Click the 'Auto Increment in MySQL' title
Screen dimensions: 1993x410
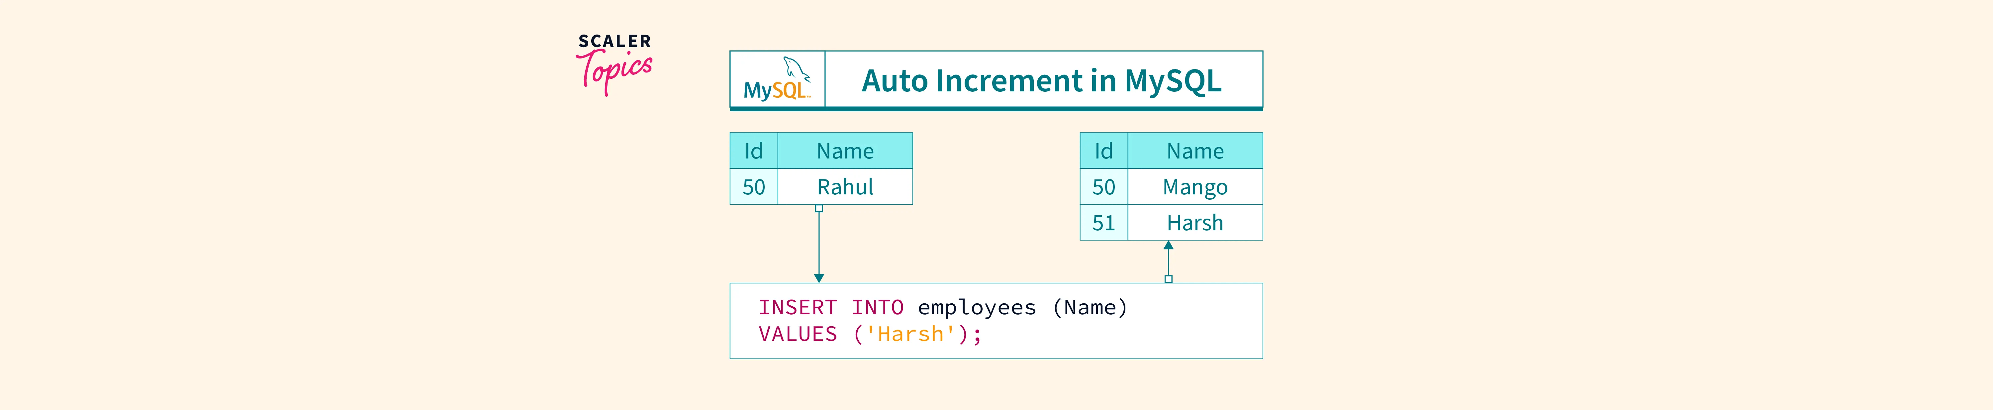tap(1041, 80)
